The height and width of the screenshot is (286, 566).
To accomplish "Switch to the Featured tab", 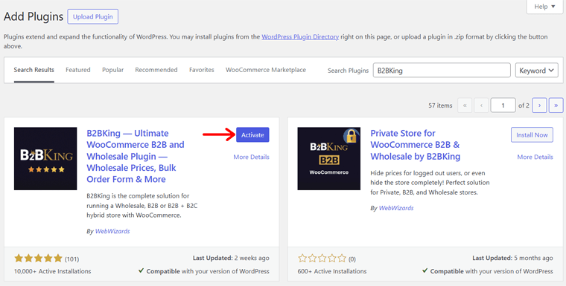I will tap(78, 70).
